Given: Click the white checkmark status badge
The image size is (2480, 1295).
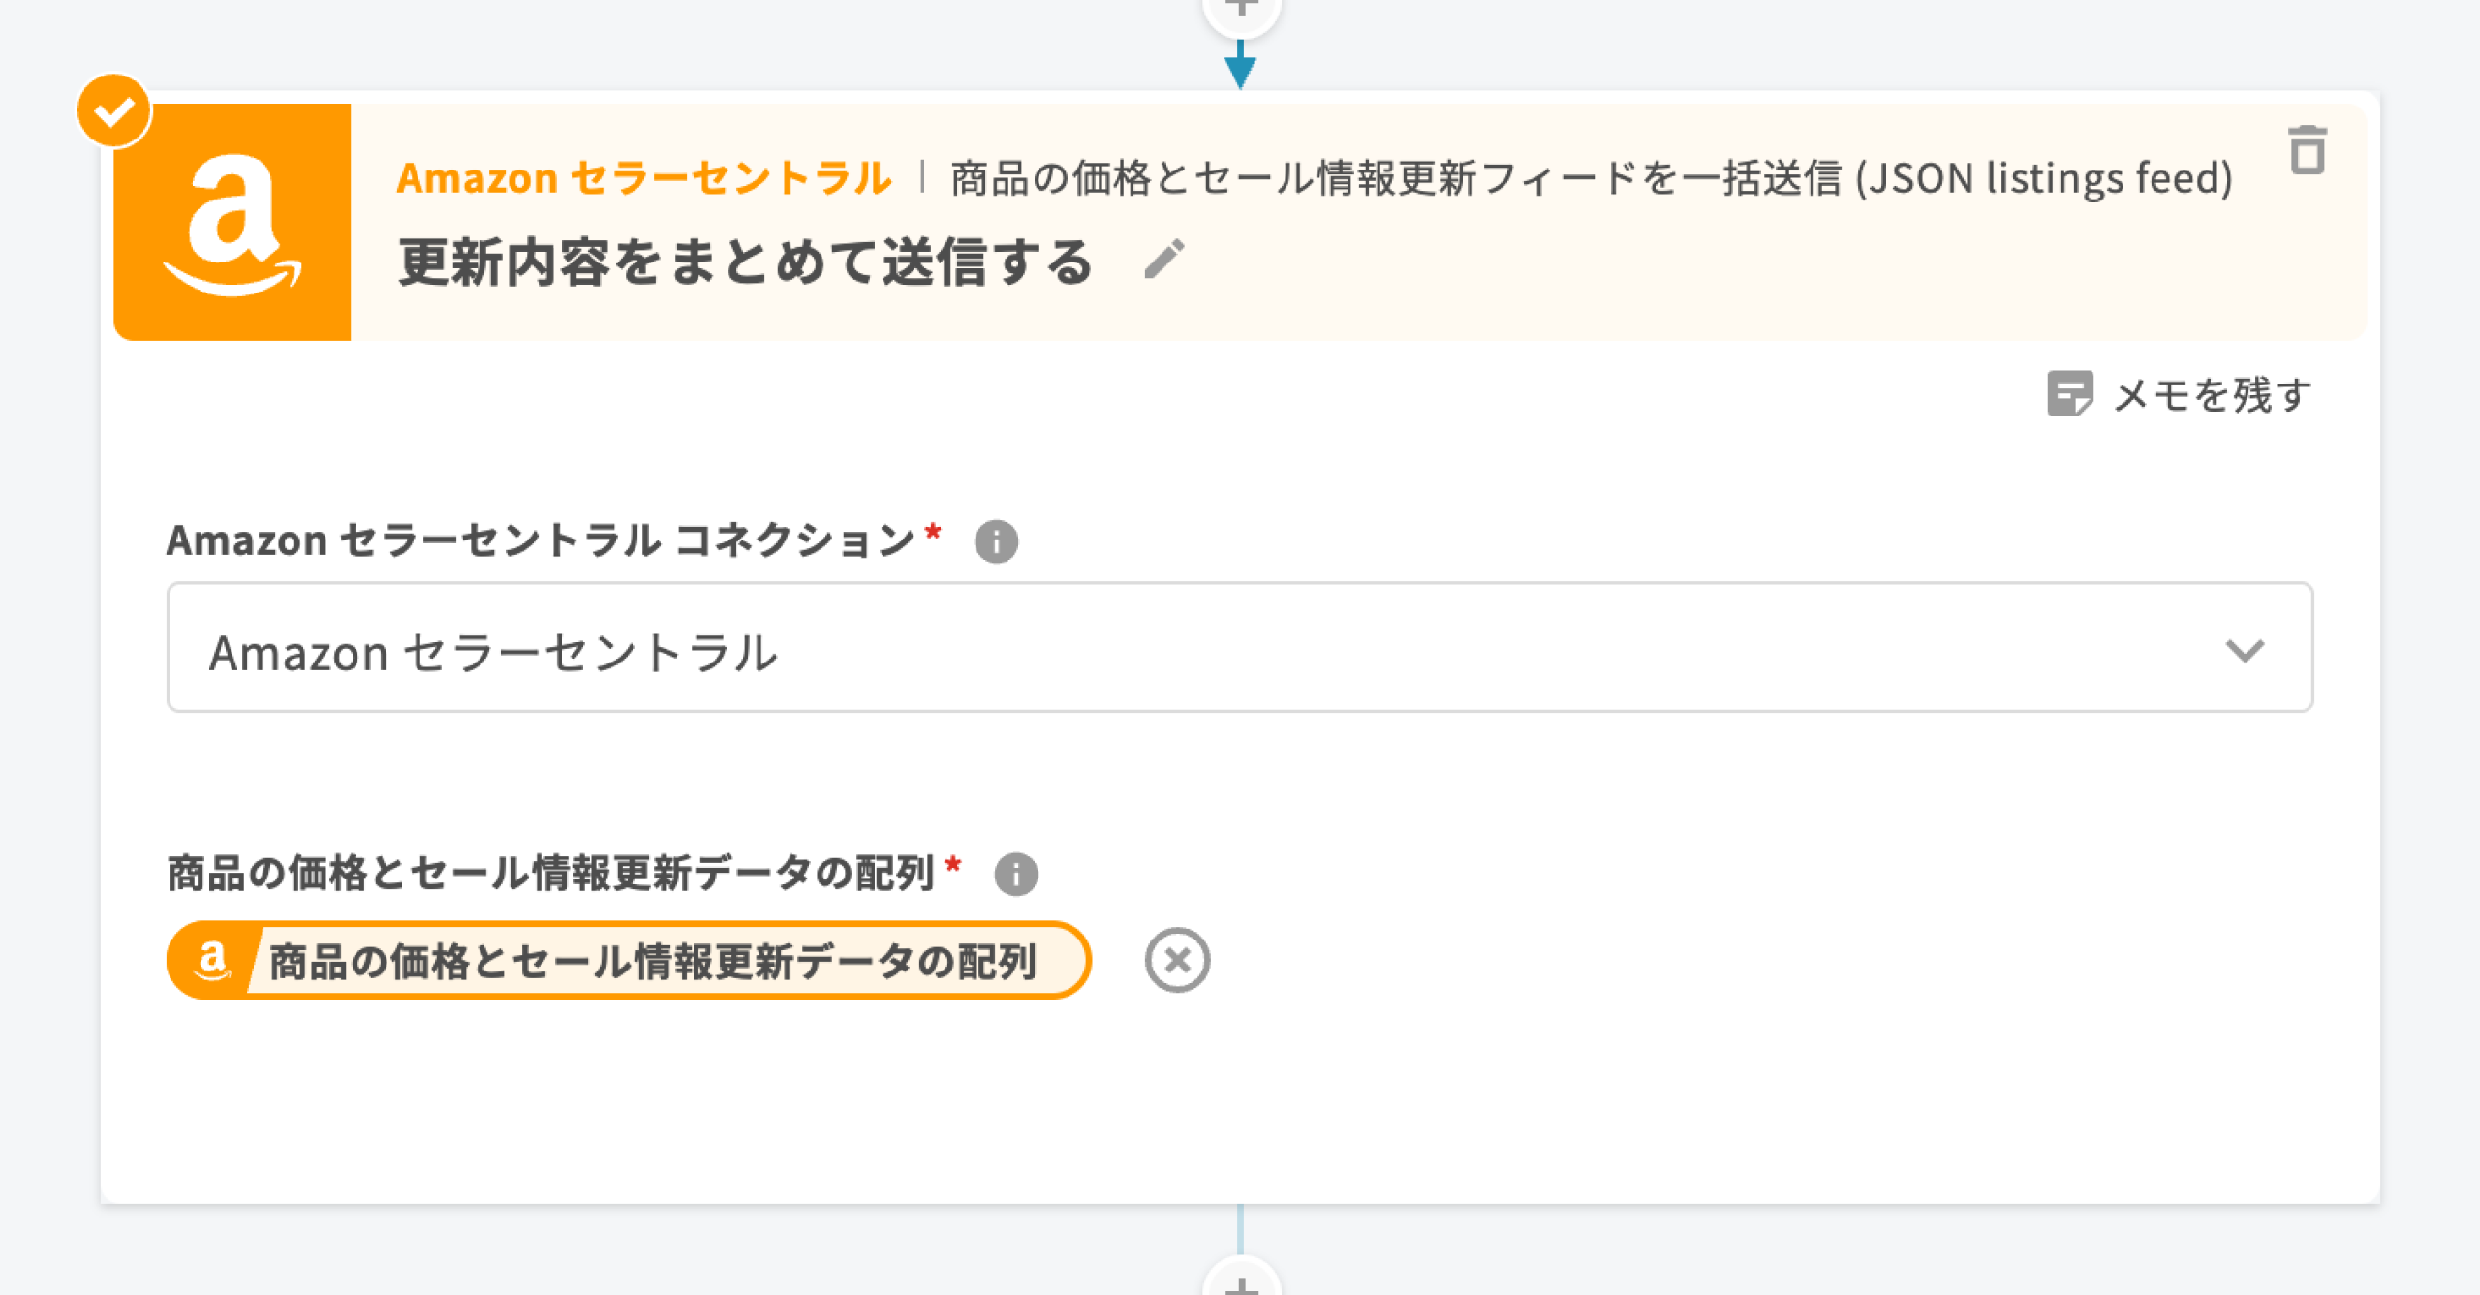Looking at the screenshot, I should coord(114,111).
